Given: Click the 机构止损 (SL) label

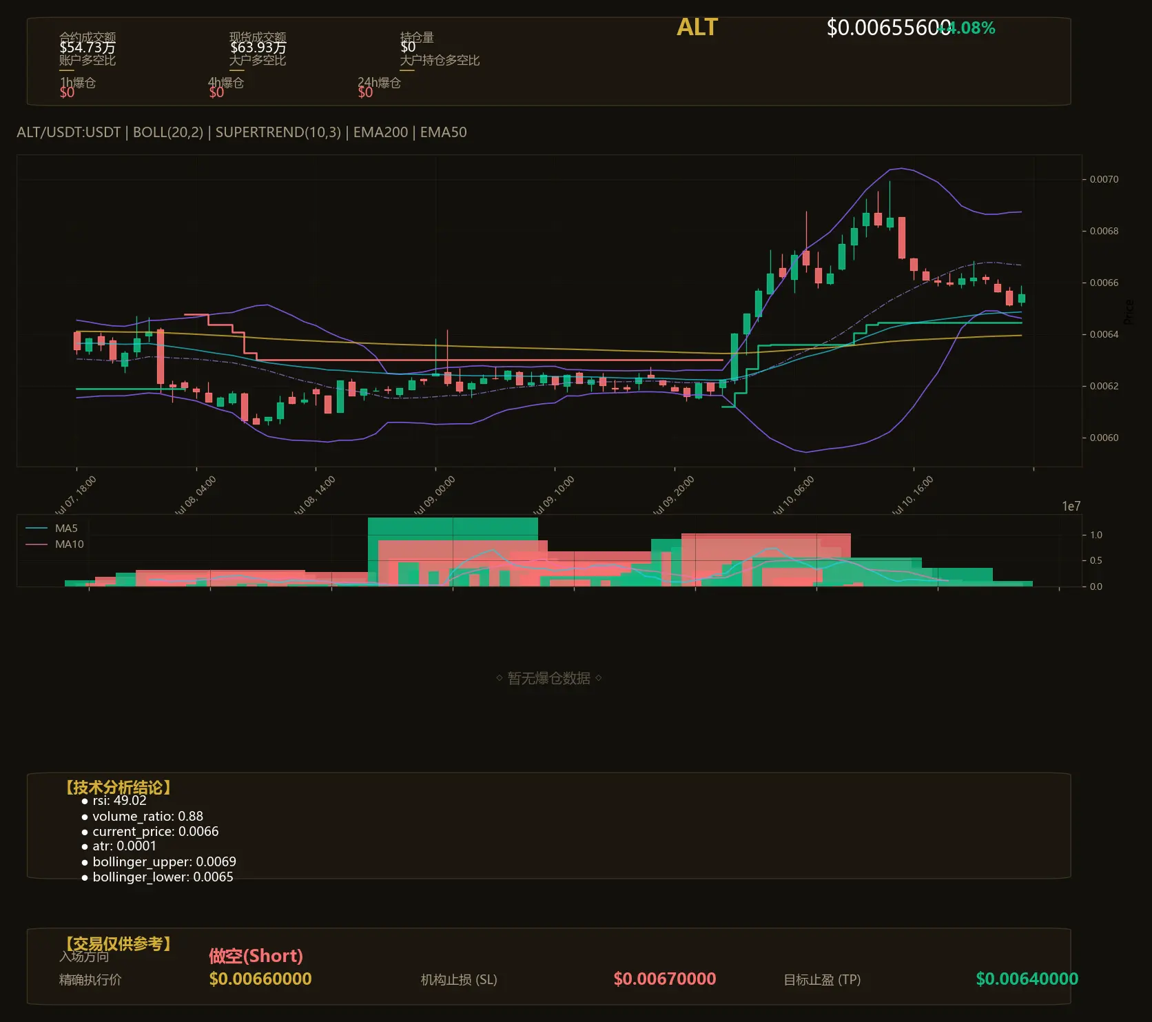Looking at the screenshot, I should 459,980.
